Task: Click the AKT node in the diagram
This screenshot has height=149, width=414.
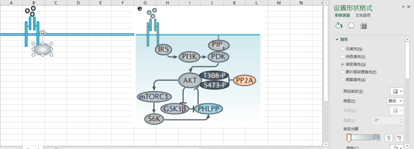Action: coord(190,80)
